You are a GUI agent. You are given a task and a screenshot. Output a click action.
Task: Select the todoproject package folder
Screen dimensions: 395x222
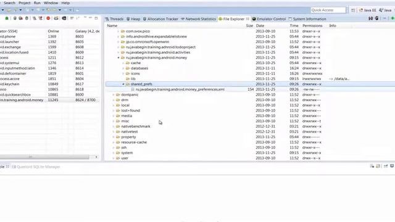160,47
